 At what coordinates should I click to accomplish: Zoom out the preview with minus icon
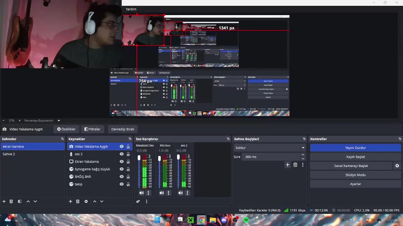[x=3, y=121]
